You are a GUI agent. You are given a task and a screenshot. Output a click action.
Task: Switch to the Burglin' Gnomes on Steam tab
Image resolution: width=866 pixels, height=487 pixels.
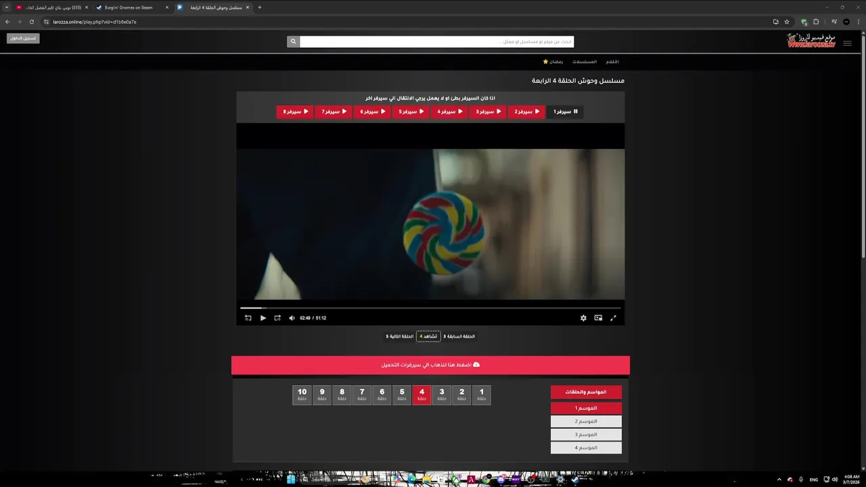[133, 7]
